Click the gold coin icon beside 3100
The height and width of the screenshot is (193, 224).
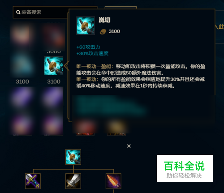(x=103, y=31)
